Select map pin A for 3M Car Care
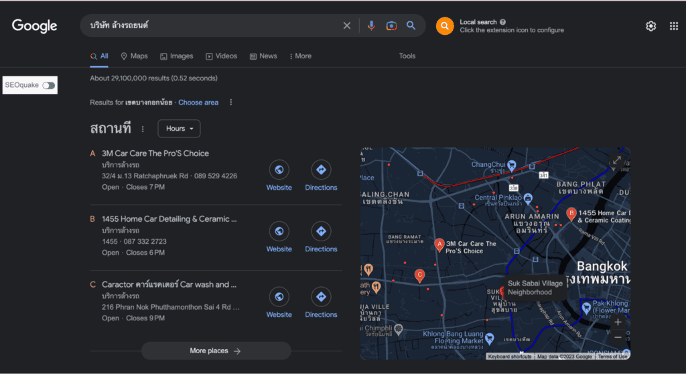 pyautogui.click(x=439, y=245)
